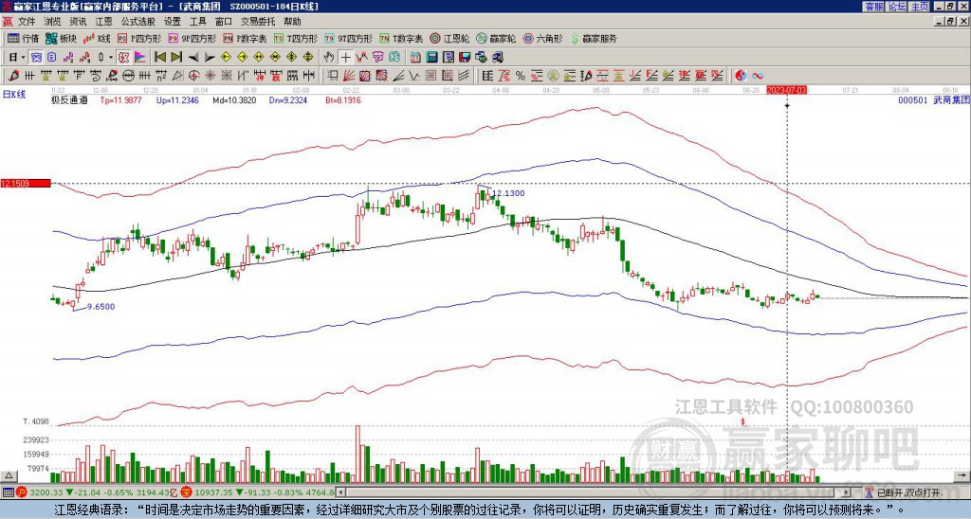Open the 赢家轮 tool
Screen dimensions: 971x519
pyautogui.click(x=496, y=38)
